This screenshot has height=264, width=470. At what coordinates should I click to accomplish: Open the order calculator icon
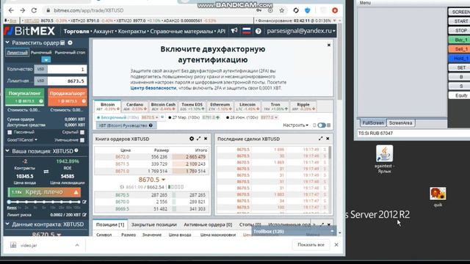click(x=62, y=43)
